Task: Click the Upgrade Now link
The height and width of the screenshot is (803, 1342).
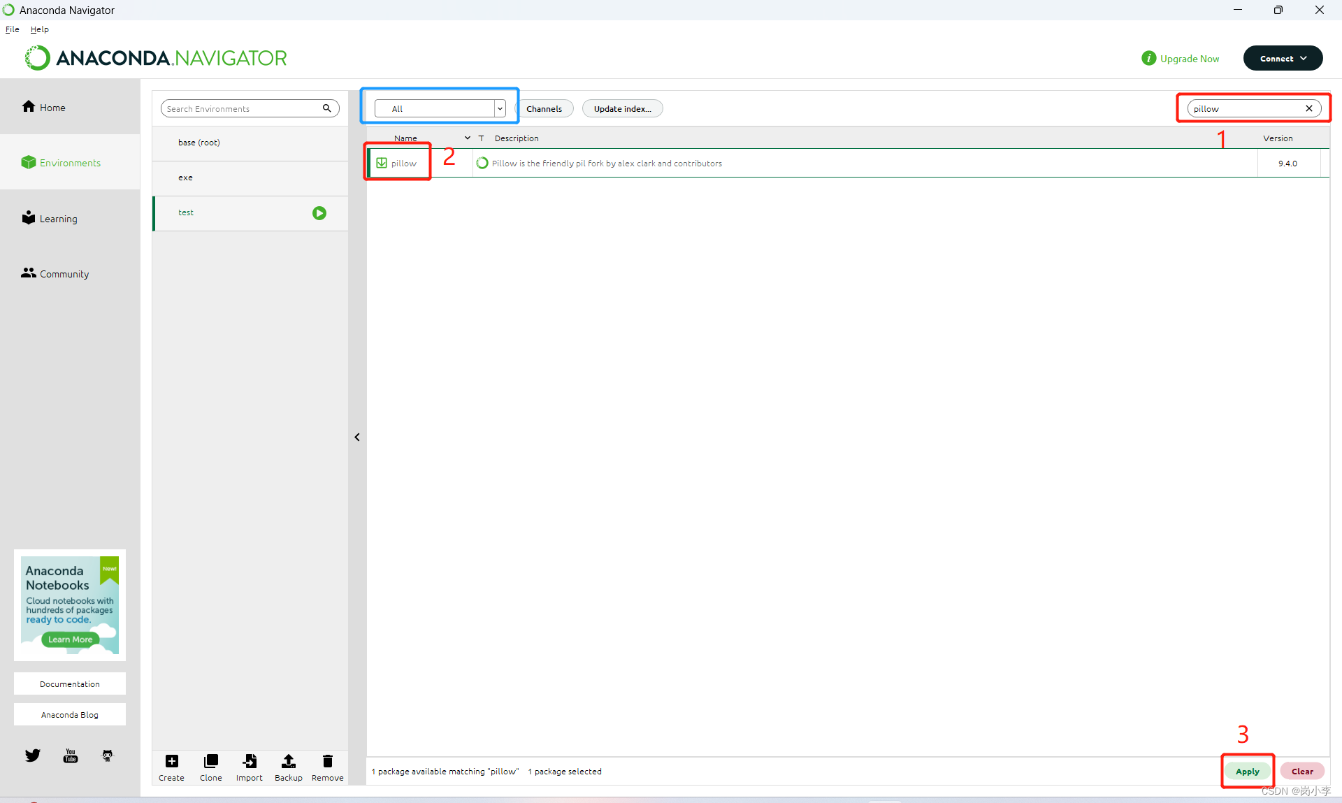Action: click(1190, 59)
